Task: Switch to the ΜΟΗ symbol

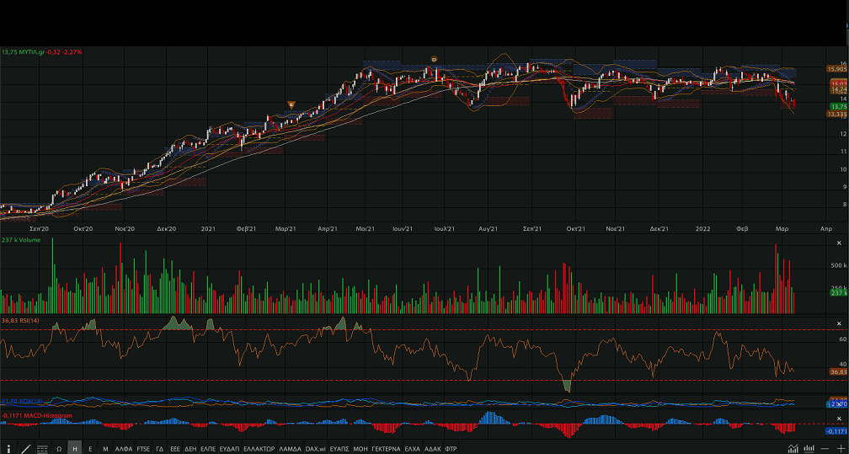Action: tap(360, 449)
